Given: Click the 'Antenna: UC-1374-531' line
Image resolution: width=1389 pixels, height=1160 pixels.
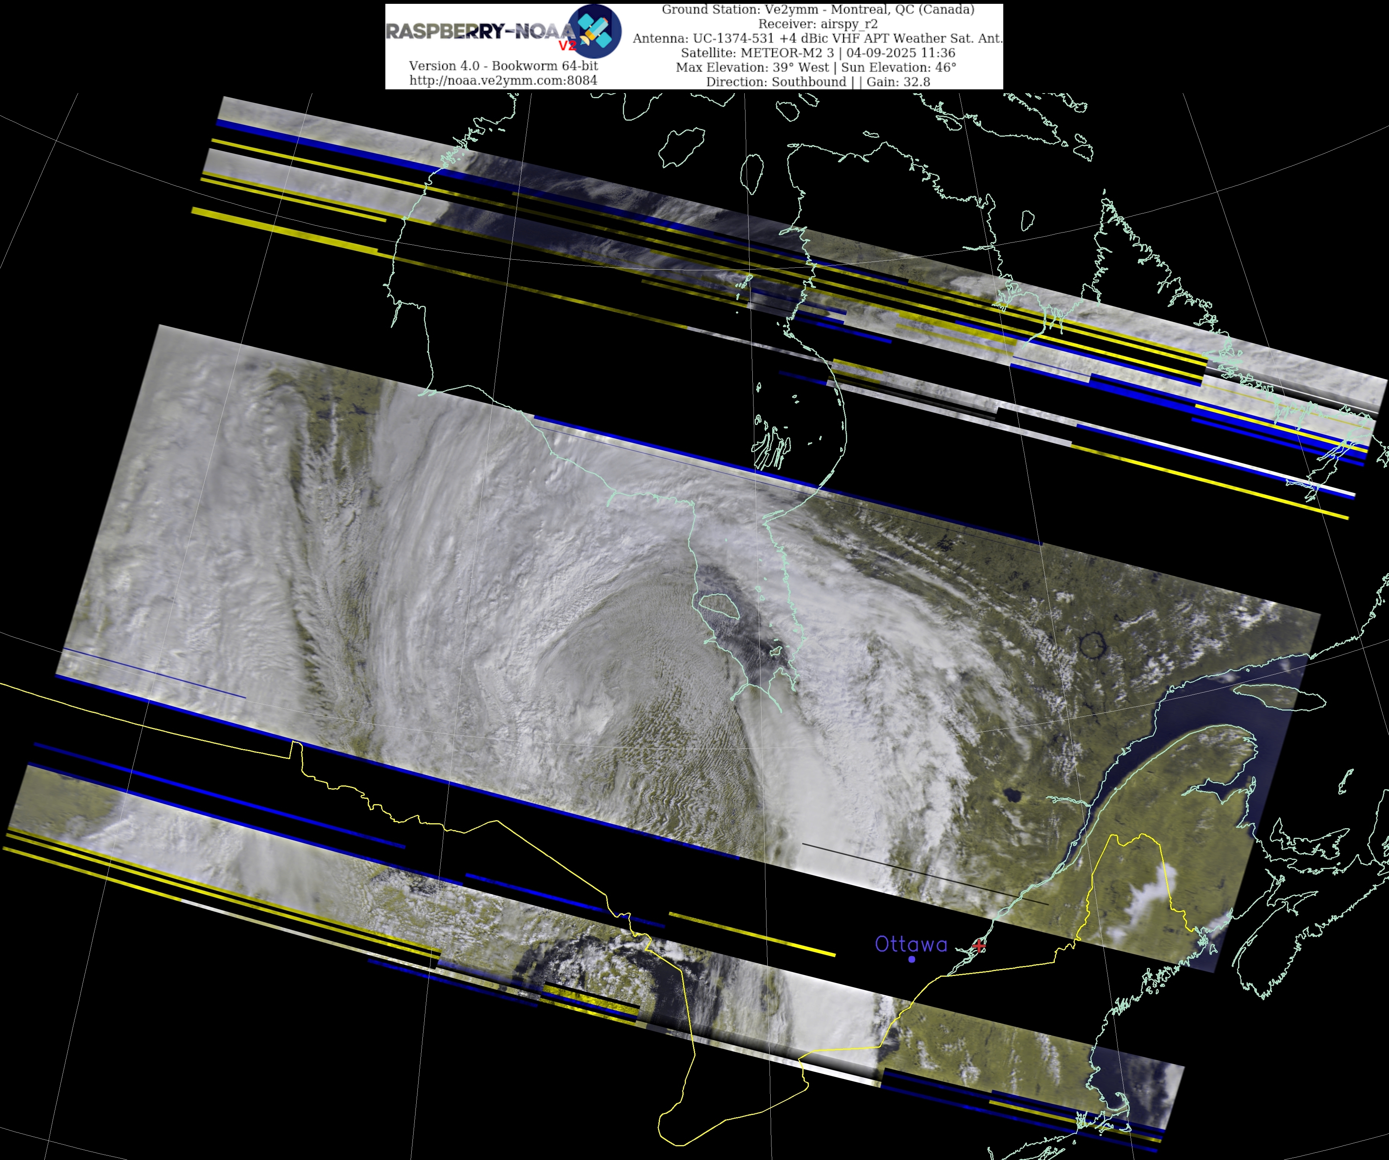Looking at the screenshot, I should (818, 38).
